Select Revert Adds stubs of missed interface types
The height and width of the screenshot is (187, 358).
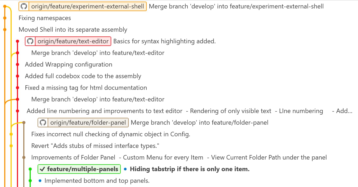point(95,146)
